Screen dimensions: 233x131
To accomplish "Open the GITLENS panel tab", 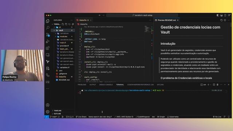I will [160, 85].
